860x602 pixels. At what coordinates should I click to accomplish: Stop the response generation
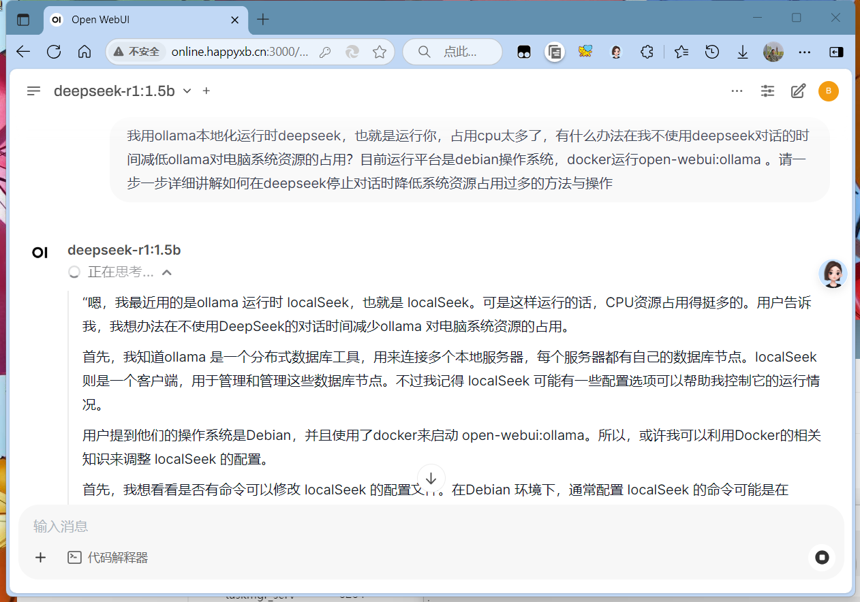tap(822, 558)
